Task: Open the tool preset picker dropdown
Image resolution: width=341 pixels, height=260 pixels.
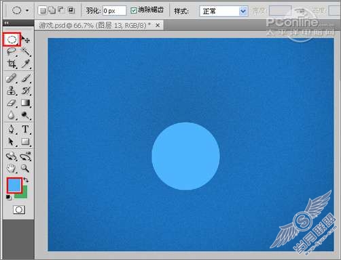Action: click(27, 10)
